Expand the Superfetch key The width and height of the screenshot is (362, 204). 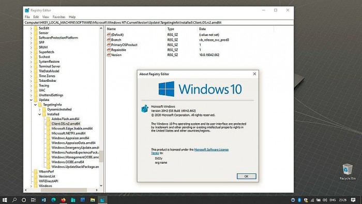point(31,52)
